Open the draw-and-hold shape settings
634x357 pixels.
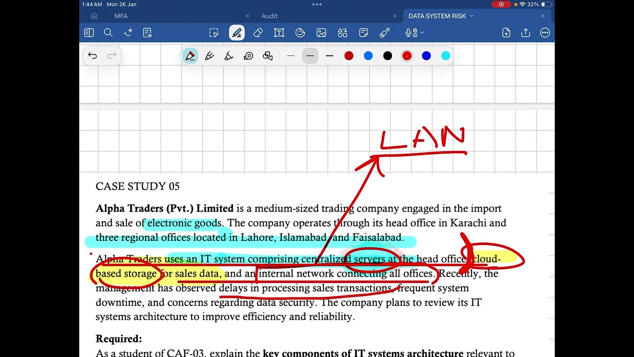(268, 56)
